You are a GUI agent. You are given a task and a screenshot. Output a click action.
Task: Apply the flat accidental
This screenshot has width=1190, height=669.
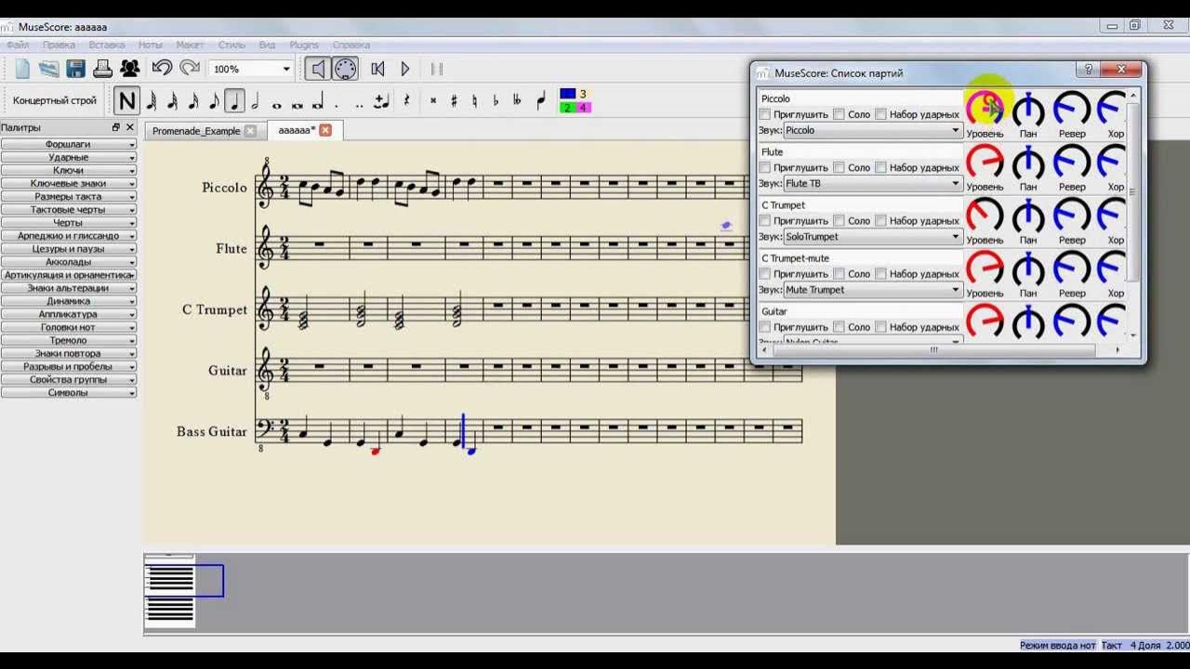(x=496, y=101)
